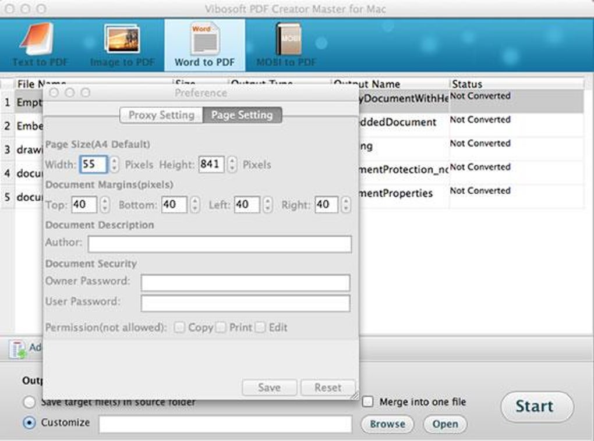Enable the Print permission checkbox
The width and height of the screenshot is (594, 441).
[x=221, y=328]
